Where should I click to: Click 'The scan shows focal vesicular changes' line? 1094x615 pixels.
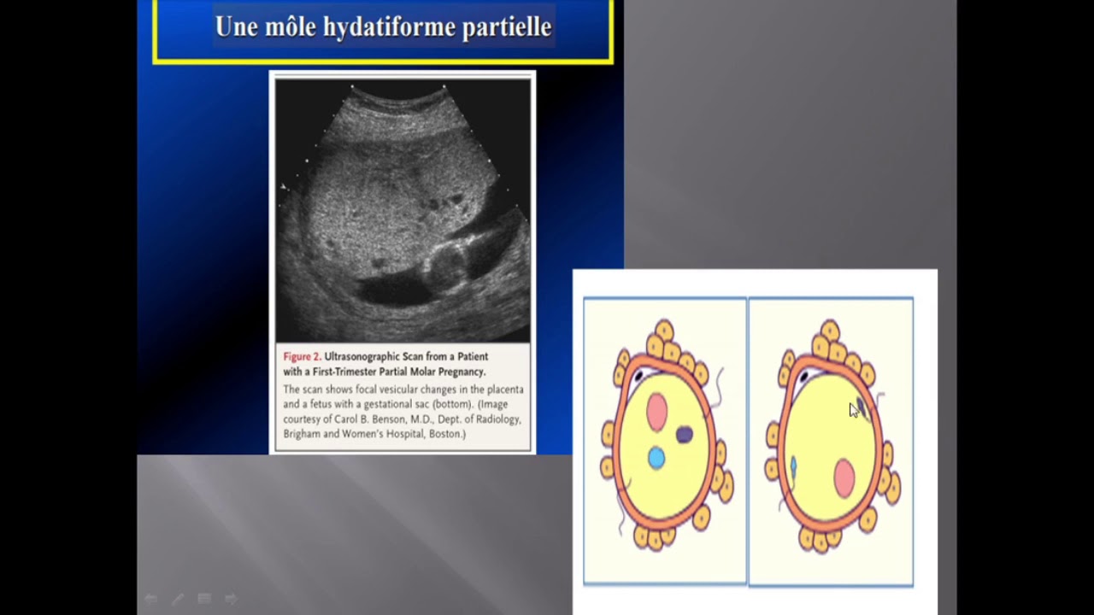tap(403, 389)
